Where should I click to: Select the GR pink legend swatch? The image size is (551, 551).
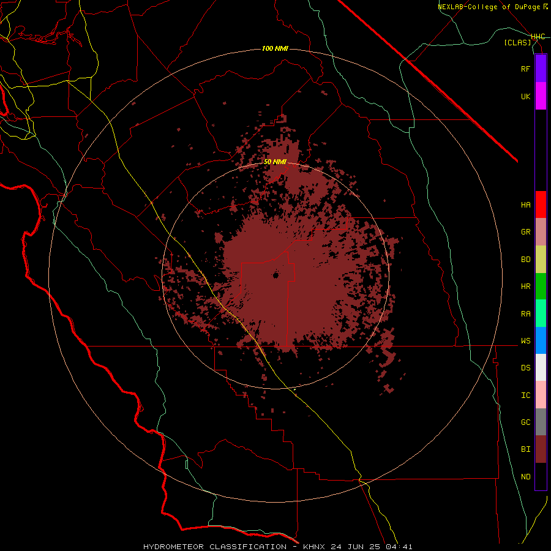tap(541, 232)
